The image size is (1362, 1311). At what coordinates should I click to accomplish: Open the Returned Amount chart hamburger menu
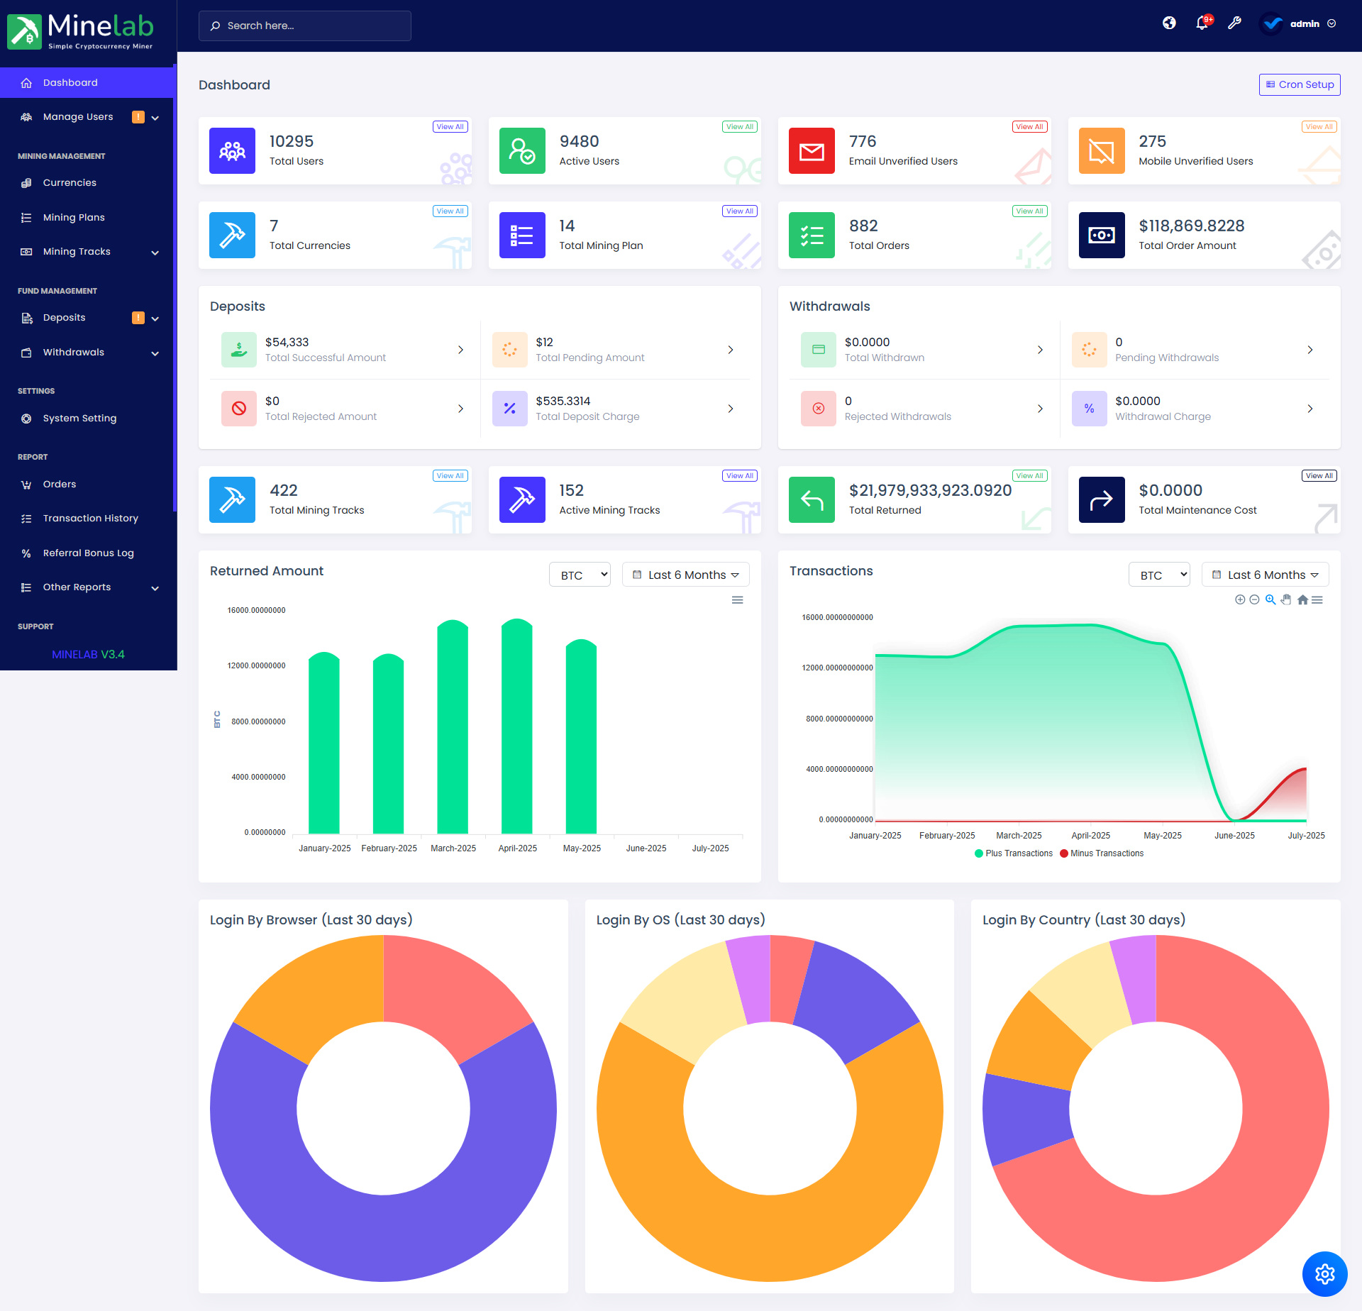point(737,600)
